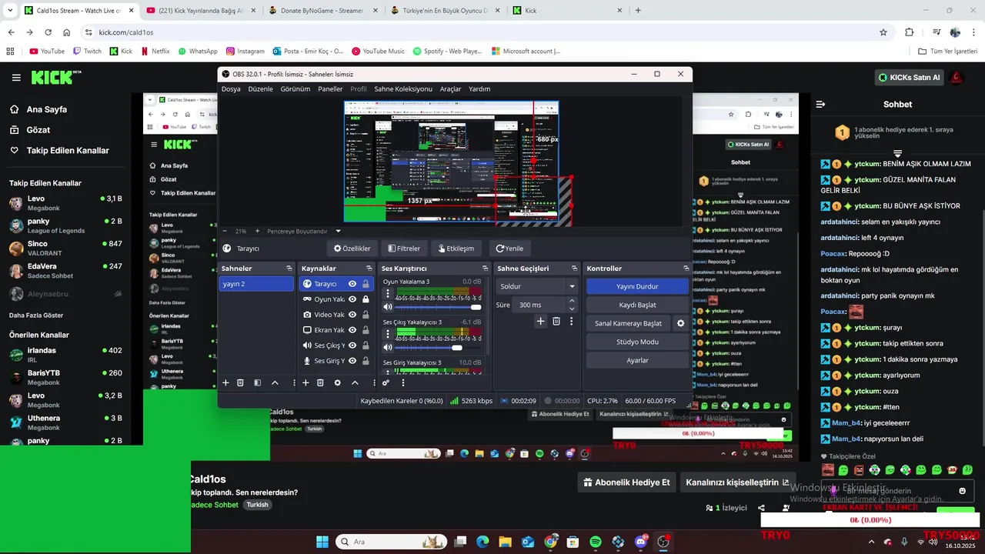
Task: Open Microsoft Edge from taskbar
Action: coord(482,542)
